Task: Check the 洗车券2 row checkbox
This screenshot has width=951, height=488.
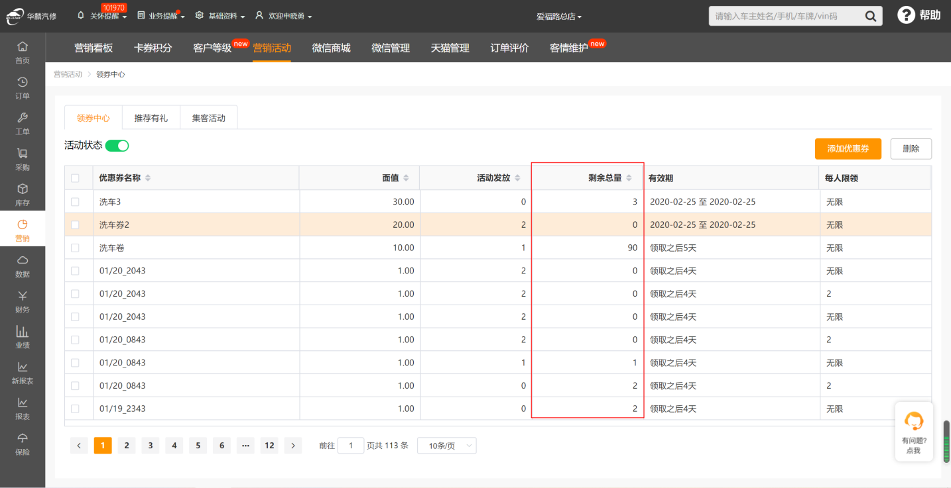Action: [75, 225]
